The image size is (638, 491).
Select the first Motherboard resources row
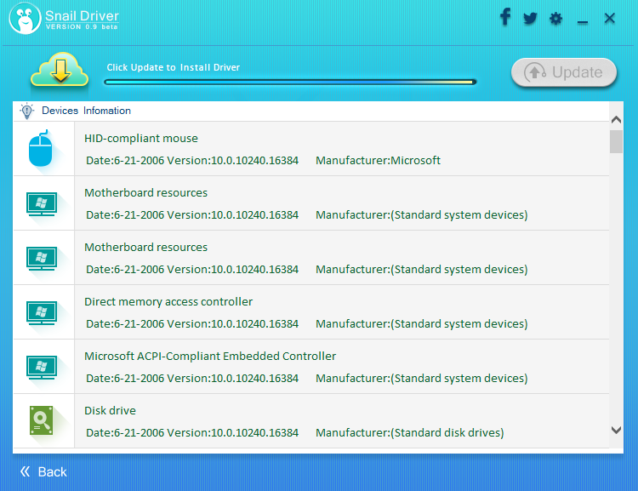tap(340, 203)
